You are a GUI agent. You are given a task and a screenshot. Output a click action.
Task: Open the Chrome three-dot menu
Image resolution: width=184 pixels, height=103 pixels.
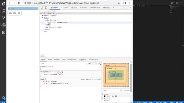[x=129, y=3]
